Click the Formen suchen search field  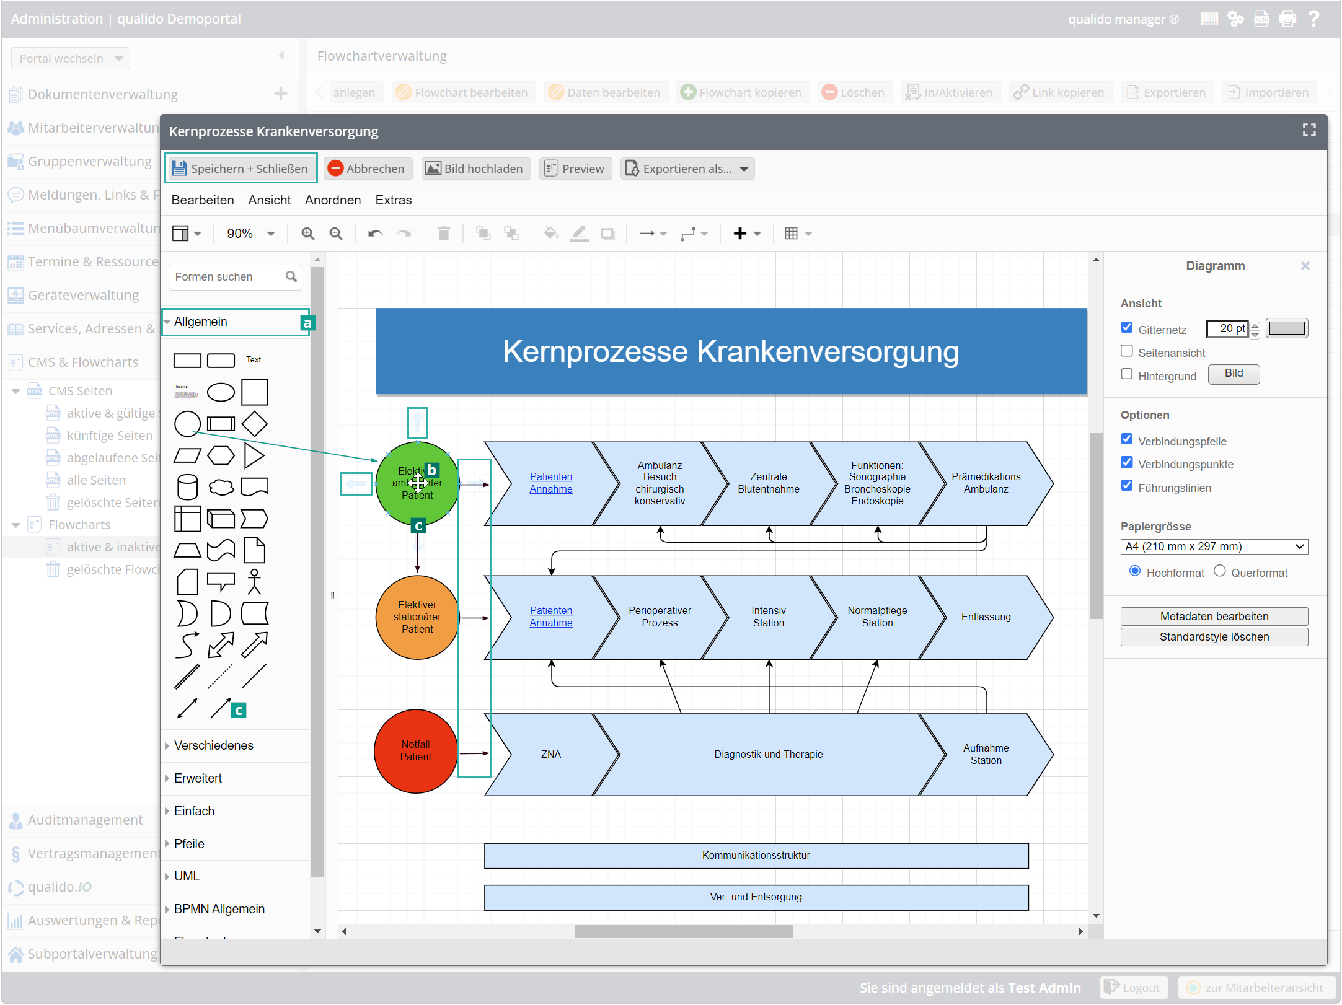[x=227, y=277]
